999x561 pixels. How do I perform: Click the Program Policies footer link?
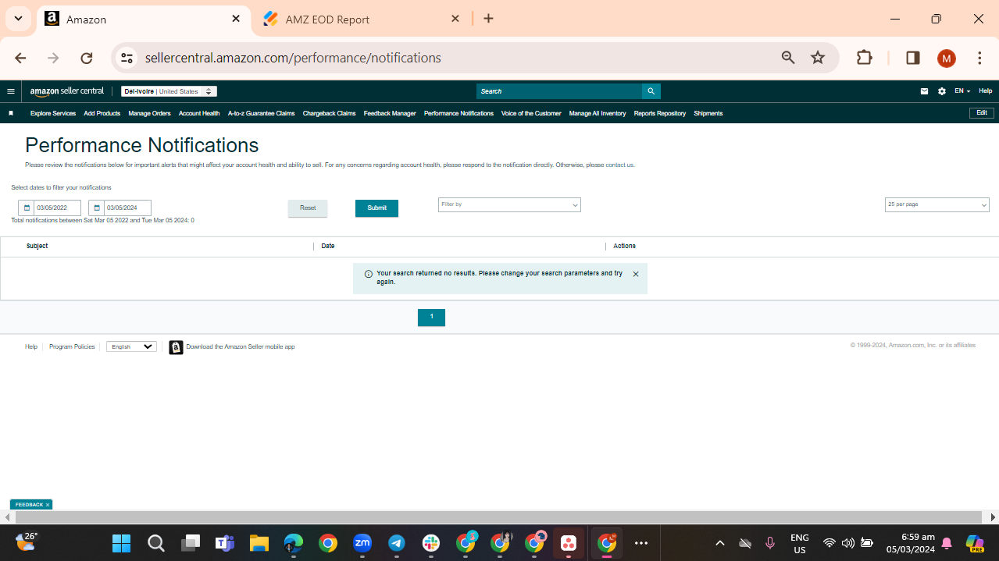[72, 346]
